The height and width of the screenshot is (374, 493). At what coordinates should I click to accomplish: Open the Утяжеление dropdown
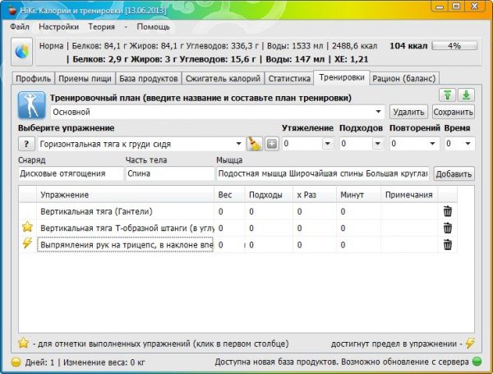pos(327,144)
